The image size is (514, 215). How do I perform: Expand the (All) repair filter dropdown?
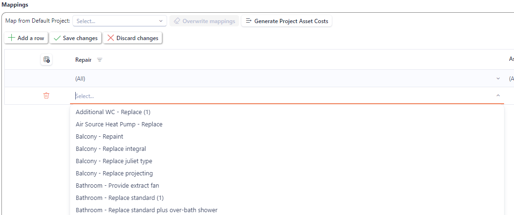click(x=498, y=79)
